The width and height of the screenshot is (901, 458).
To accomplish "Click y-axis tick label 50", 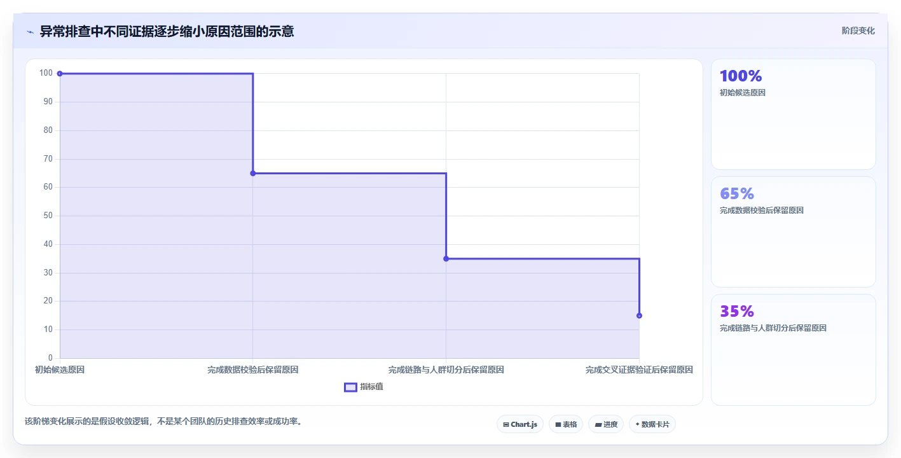I will click(48, 216).
